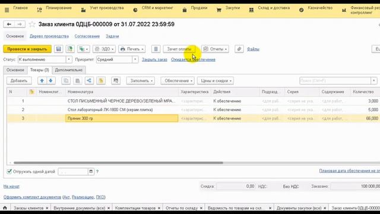The width and height of the screenshot is (380, 214).
Task: Switch to Комплектации товаров bottom tab
Action: pyautogui.click(x=135, y=208)
